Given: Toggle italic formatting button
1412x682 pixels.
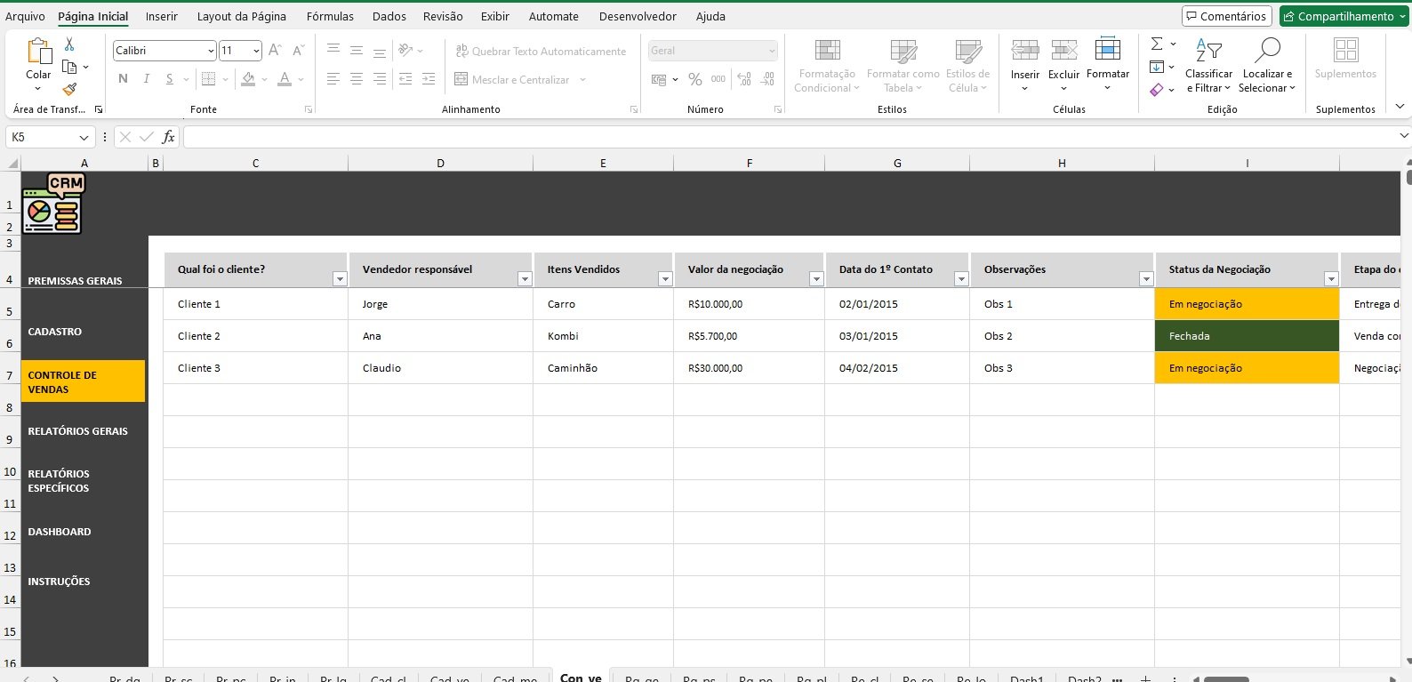Looking at the screenshot, I should [x=146, y=79].
